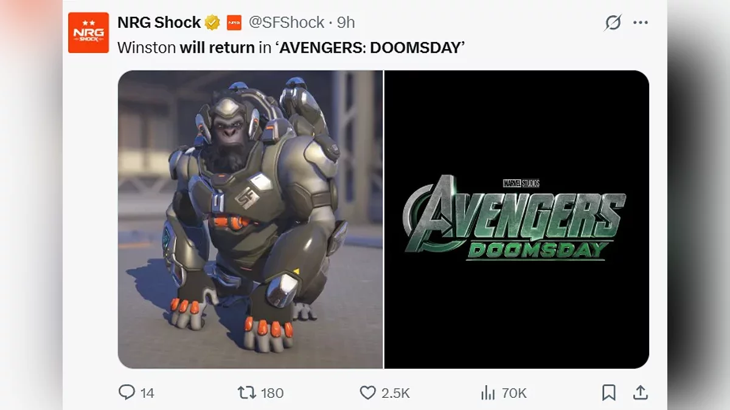730x410 pixels.
Task: Click the NRG affiliate badge icon
Action: 235,23
